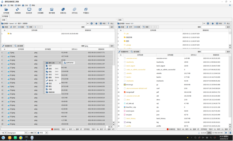Select the 55.jpeg row in left file list

[x=57, y=124]
